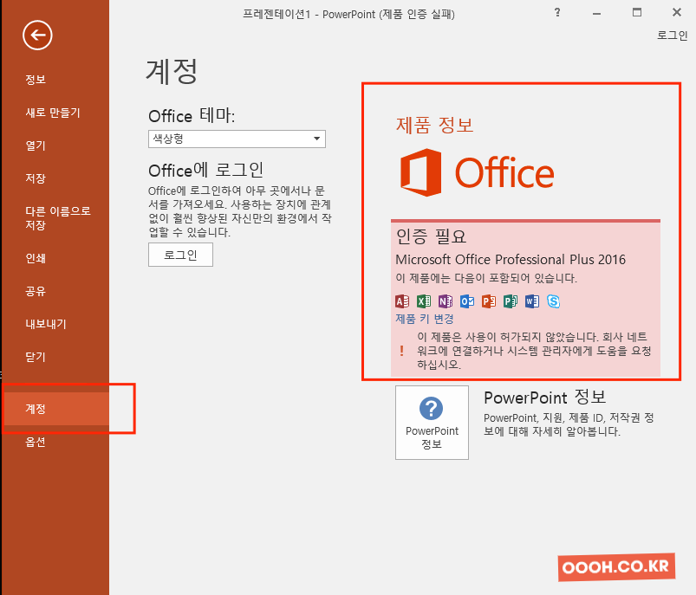The image size is (696, 595).
Task: Click the PowerPoint 정보 heading text
Action: tap(544, 398)
